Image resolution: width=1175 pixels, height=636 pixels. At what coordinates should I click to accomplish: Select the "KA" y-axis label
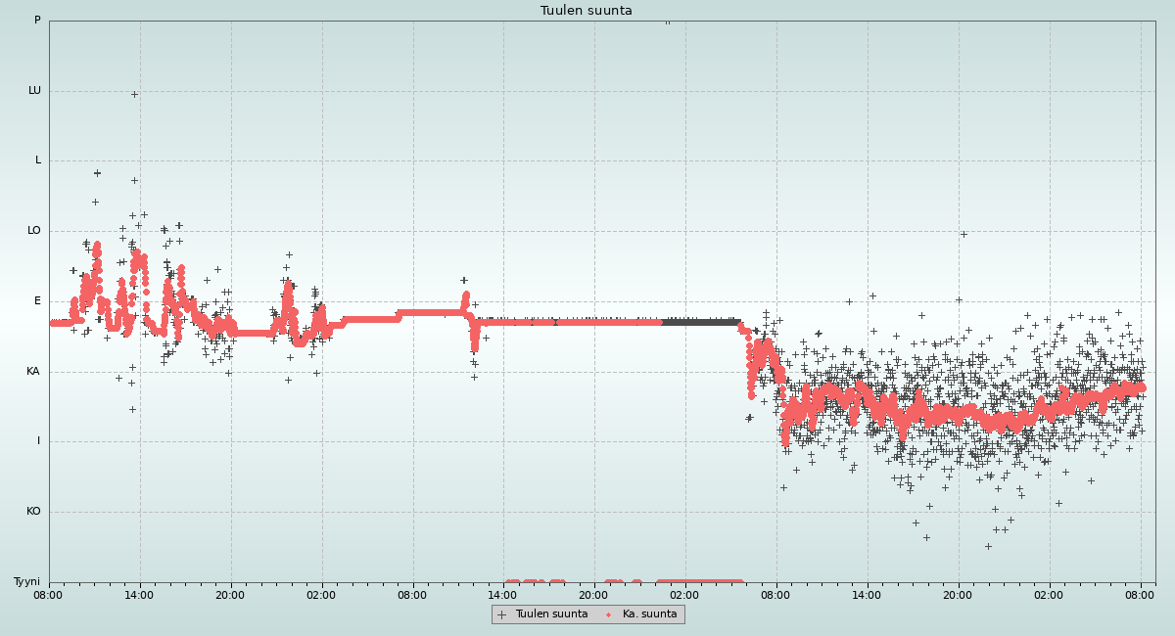33,372
